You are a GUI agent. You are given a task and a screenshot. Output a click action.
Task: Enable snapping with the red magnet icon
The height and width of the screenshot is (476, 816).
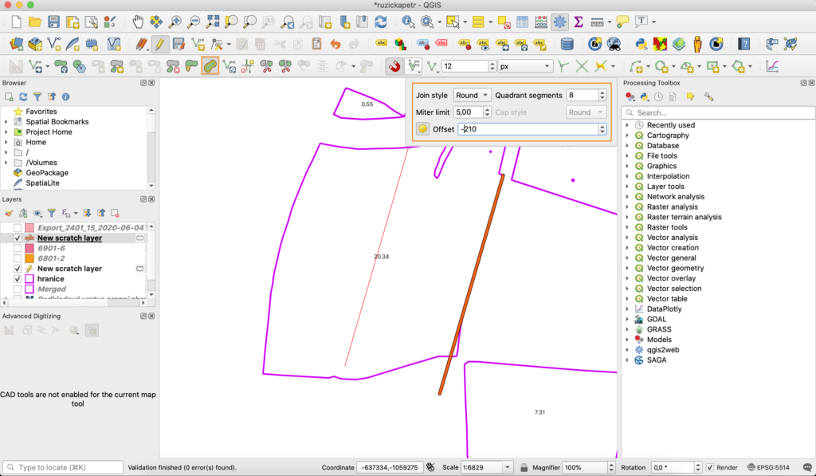pyautogui.click(x=394, y=66)
